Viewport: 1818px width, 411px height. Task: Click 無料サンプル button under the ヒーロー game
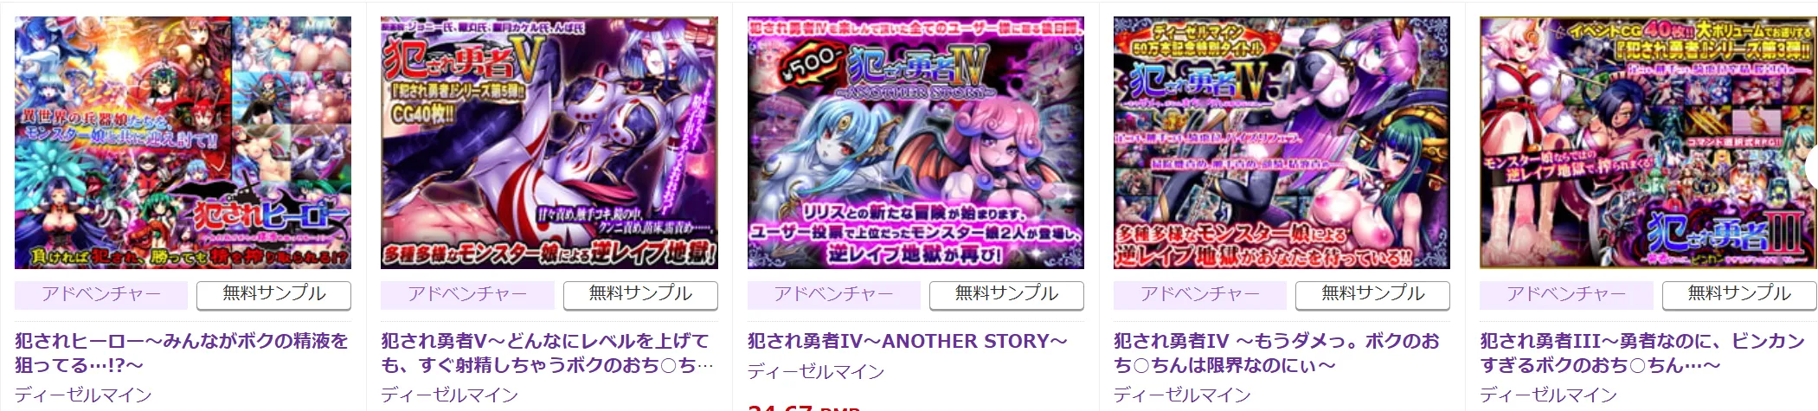click(273, 295)
